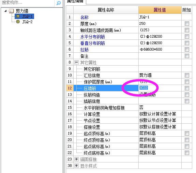This screenshot has width=196, height=173.
Task: Tick the 附加 checkbox for 纵筋构造
Action: tap(187, 94)
